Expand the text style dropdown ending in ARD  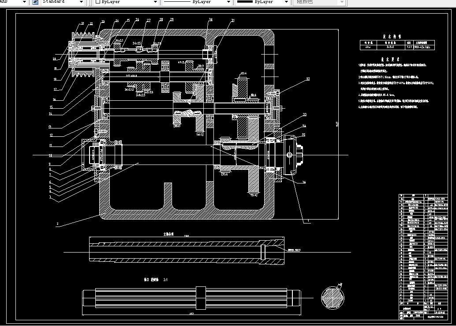point(24,2)
